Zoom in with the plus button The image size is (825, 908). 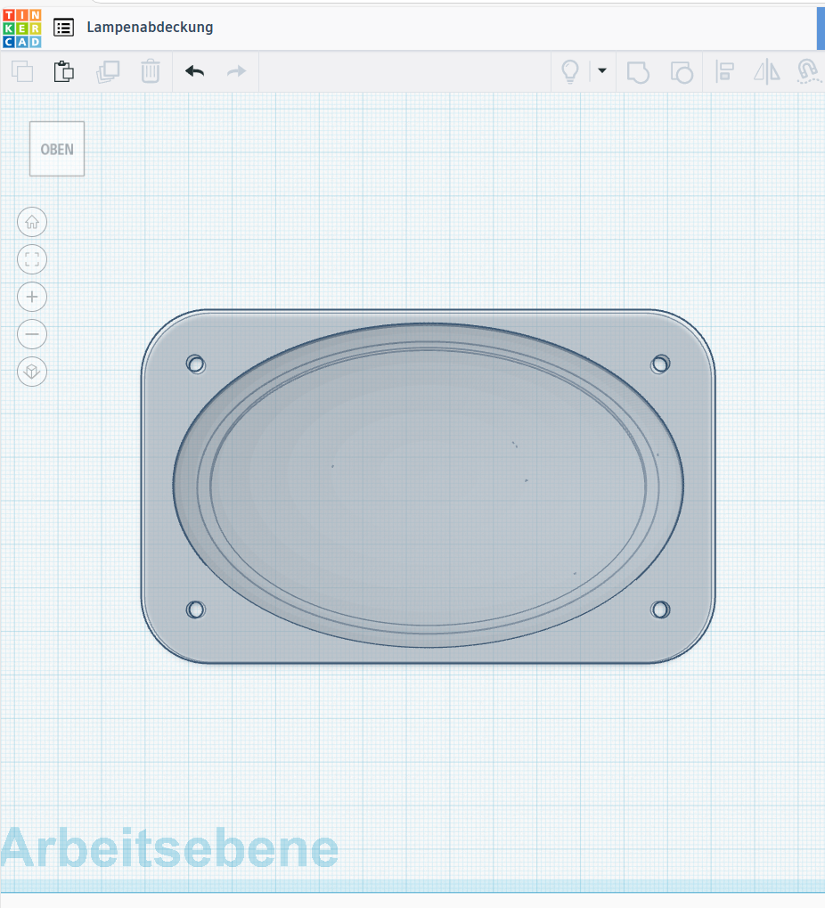(x=32, y=297)
